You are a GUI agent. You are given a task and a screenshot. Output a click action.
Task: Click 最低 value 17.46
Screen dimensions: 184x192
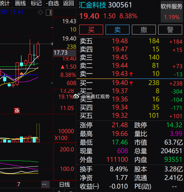[120, 142]
